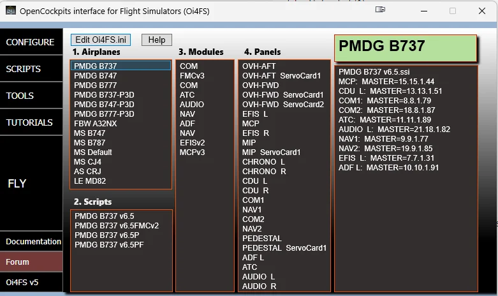Click the green PMDG B737 header box
The width and height of the screenshot is (498, 296).
click(406, 48)
